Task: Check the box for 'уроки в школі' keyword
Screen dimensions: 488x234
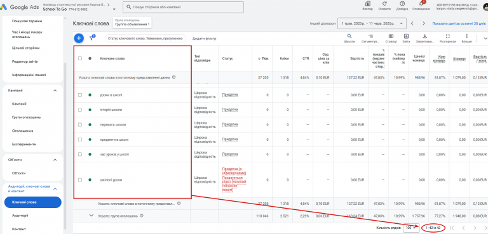Action: [x=80, y=95]
